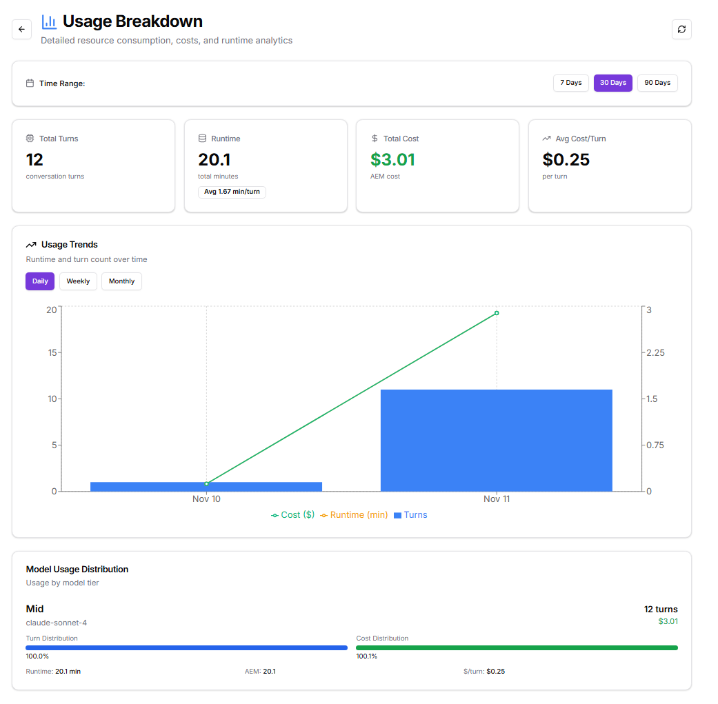Select the 7 Days time range
This screenshot has height=704, width=718.
click(x=570, y=82)
